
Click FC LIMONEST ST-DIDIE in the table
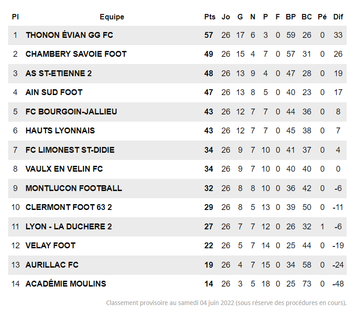[x=70, y=150]
